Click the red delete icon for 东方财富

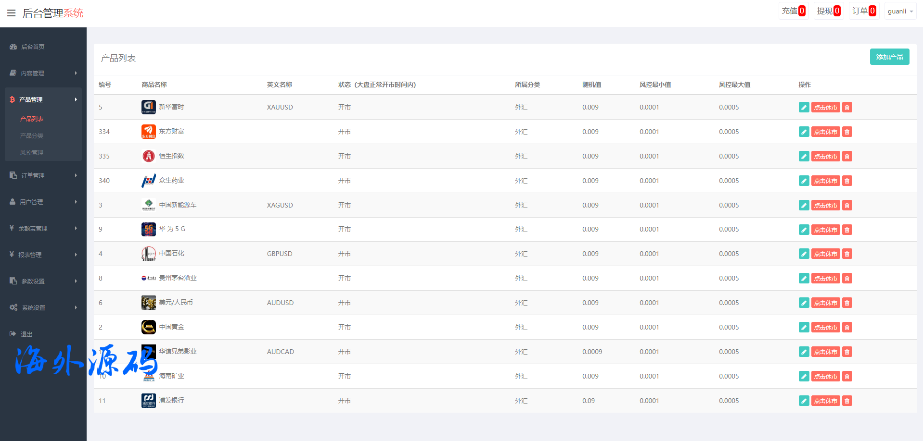tap(847, 132)
